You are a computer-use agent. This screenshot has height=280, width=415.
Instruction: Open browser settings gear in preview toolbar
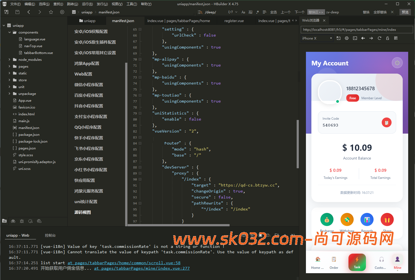[347, 38]
